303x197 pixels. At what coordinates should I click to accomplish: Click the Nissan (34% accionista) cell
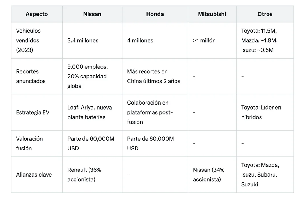212,175
